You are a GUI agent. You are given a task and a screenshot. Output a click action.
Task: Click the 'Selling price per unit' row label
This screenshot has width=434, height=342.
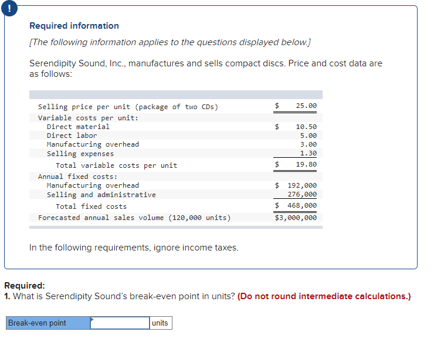point(128,107)
